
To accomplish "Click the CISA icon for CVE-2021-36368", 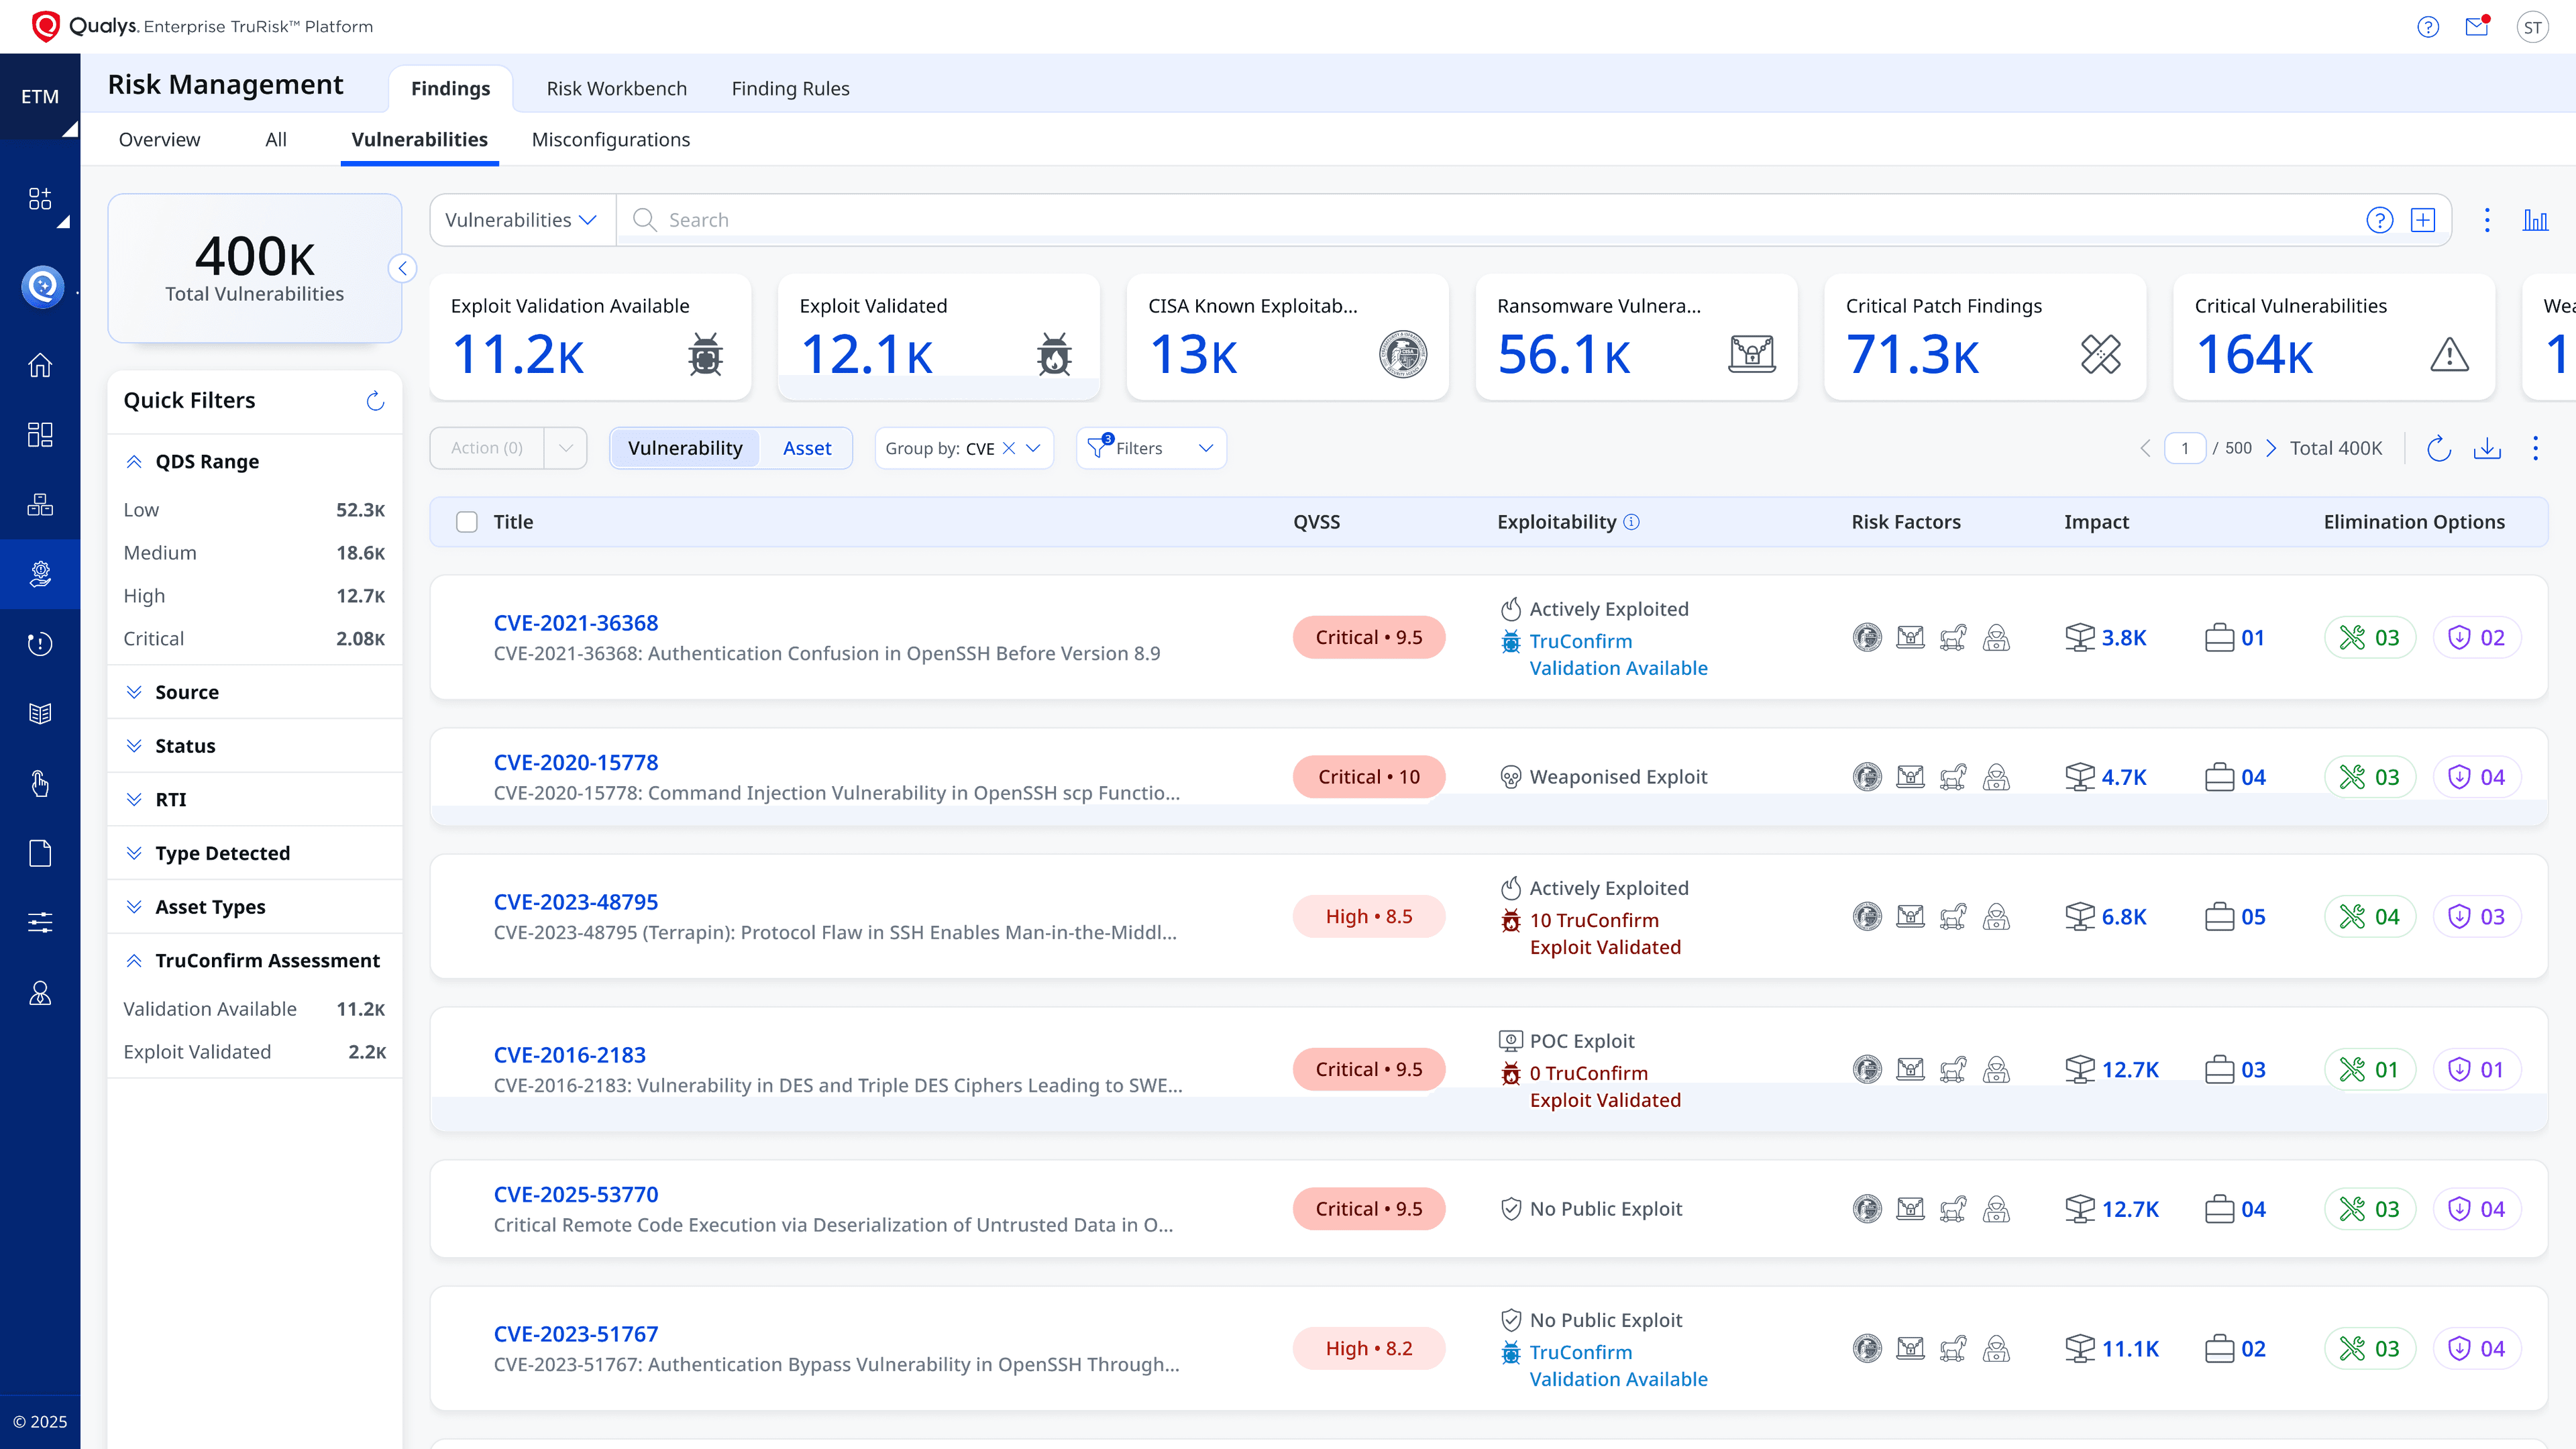I will pos(1867,637).
